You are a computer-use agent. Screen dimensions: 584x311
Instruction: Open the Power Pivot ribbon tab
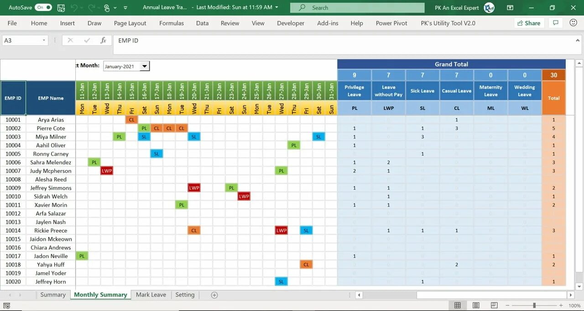(x=391, y=23)
